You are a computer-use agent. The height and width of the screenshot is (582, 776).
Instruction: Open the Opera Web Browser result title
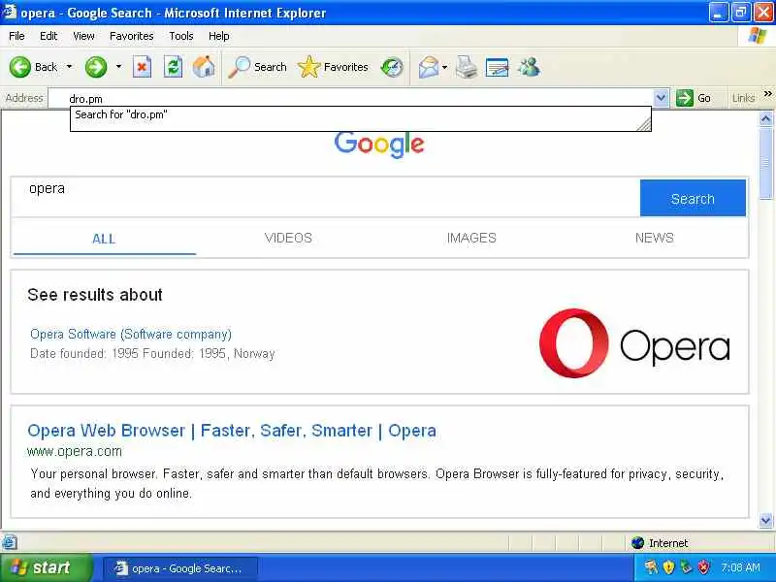232,431
